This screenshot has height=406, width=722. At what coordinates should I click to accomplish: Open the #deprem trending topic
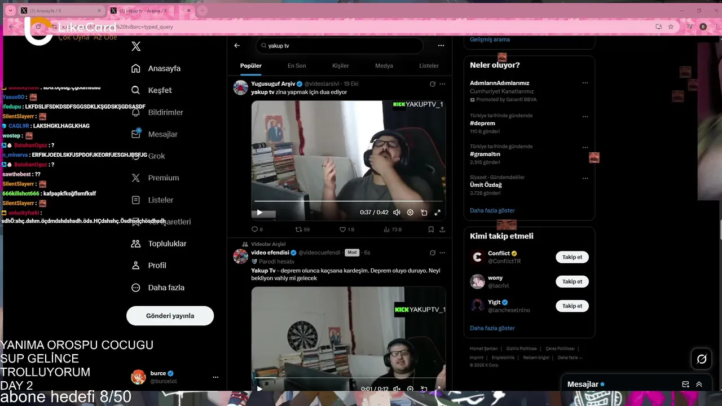[482, 123]
